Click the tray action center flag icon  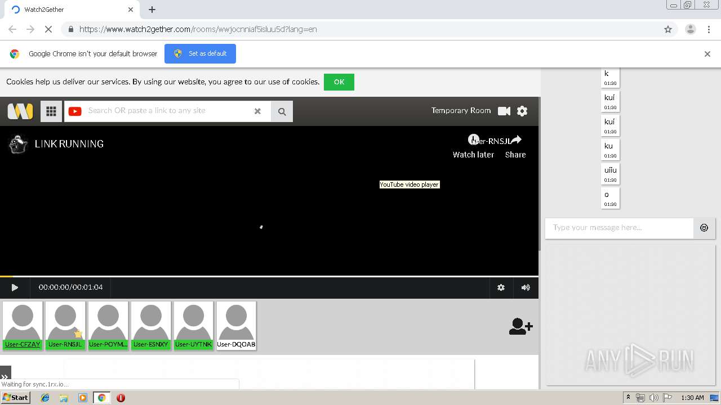tap(667, 398)
